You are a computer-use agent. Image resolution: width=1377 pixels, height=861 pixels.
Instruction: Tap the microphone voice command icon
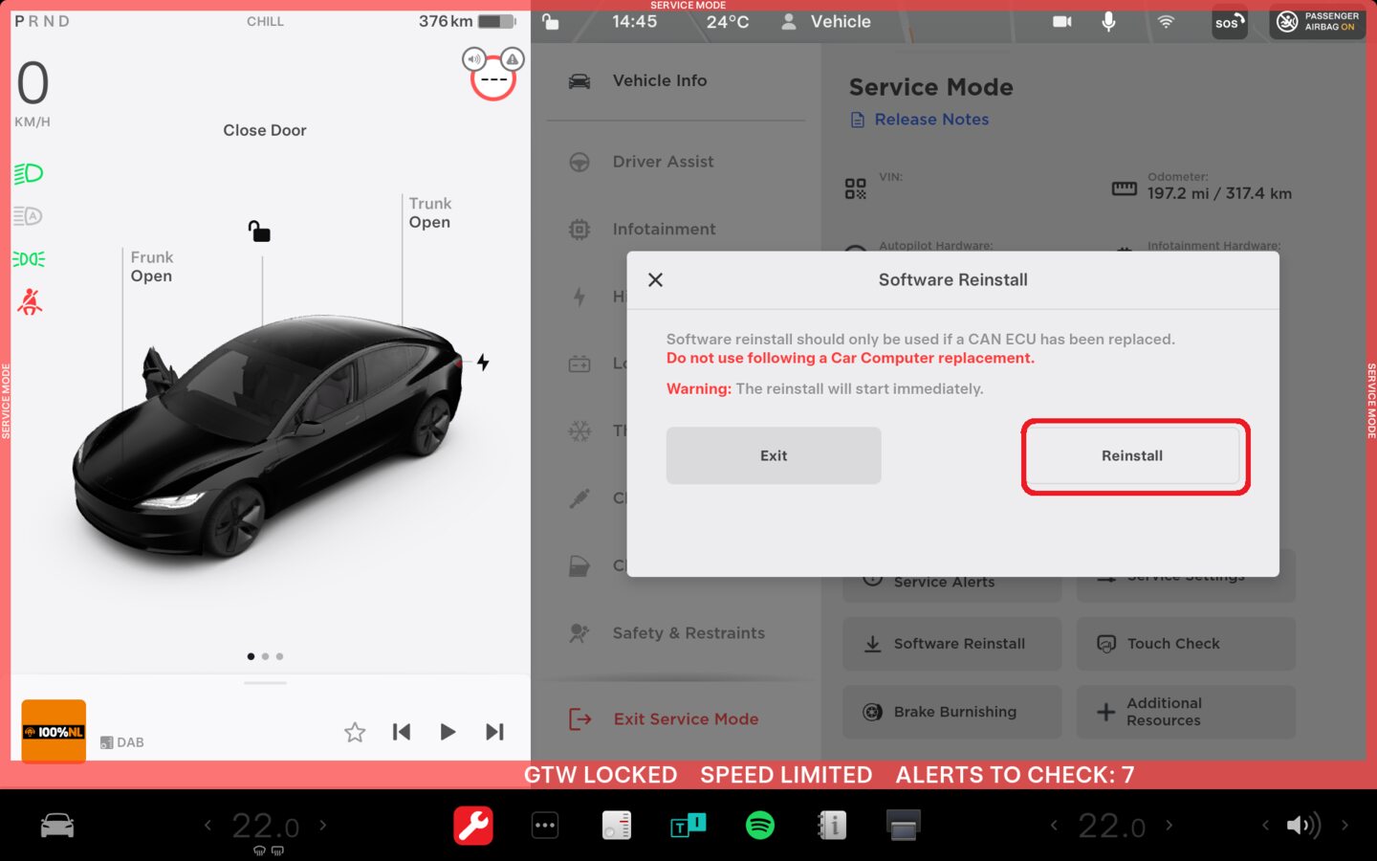tap(1108, 21)
